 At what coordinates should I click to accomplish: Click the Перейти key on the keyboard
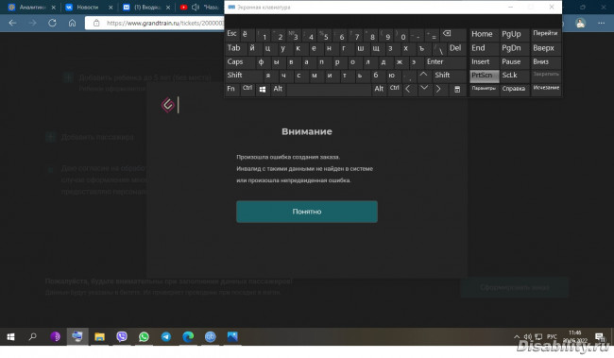click(x=546, y=34)
